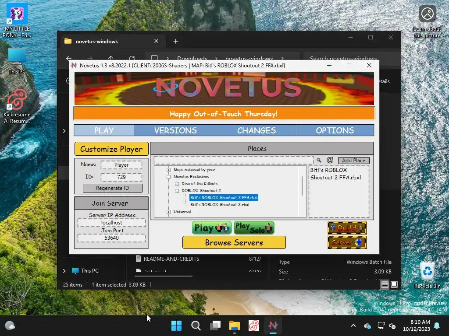Click the Customize Player button
Image resolution: width=449 pixels, height=336 pixels.
point(111,149)
